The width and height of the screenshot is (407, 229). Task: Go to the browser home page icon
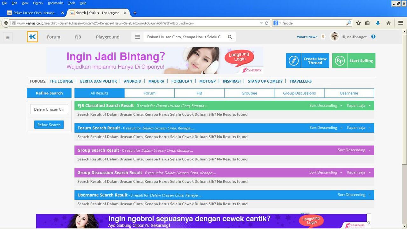388,23
